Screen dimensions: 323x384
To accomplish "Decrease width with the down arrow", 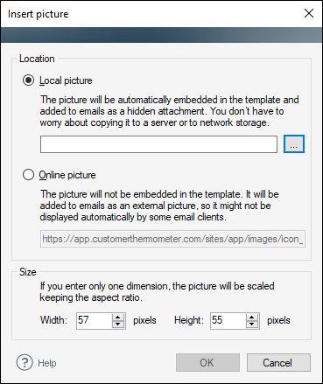I will (x=118, y=325).
